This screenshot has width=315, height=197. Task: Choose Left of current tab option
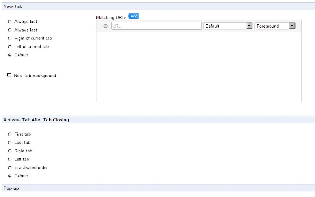(x=9, y=46)
